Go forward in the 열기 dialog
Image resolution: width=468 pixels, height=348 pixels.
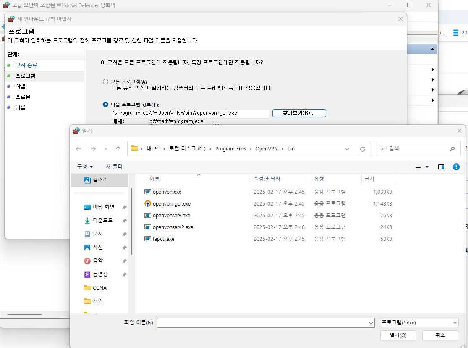click(x=93, y=149)
